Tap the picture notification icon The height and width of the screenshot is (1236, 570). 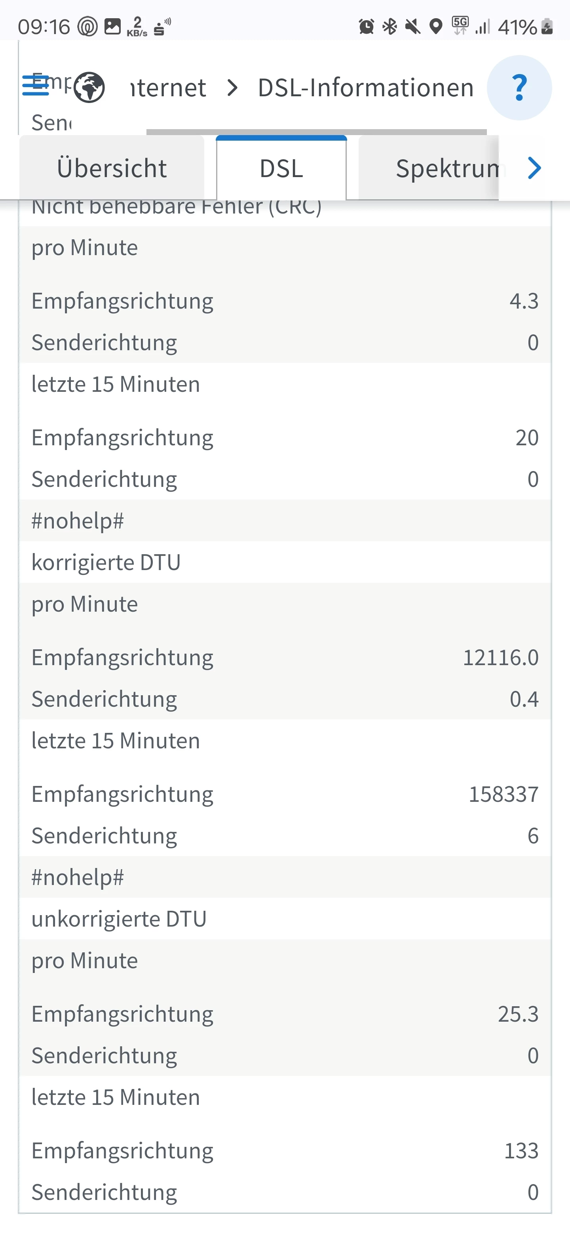coord(113,27)
